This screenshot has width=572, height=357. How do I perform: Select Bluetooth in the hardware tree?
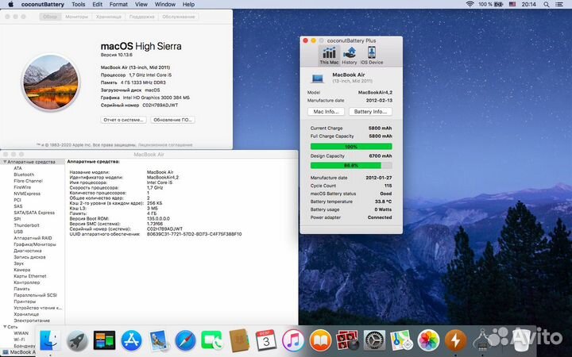[x=24, y=175]
